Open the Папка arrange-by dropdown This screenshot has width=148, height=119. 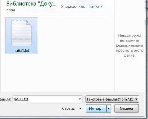(x=96, y=6)
